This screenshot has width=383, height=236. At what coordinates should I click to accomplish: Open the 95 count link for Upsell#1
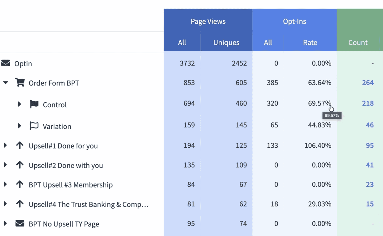[370, 145]
